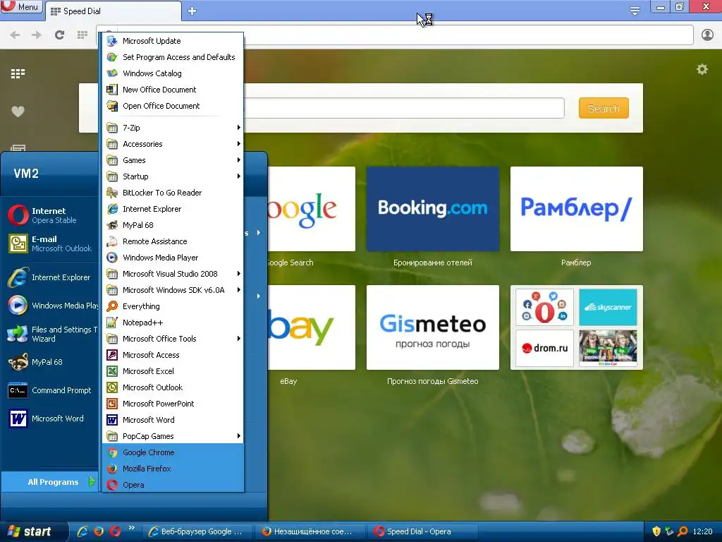The width and height of the screenshot is (722, 542).
Task: Choose New Office Document
Action: pyautogui.click(x=173, y=90)
